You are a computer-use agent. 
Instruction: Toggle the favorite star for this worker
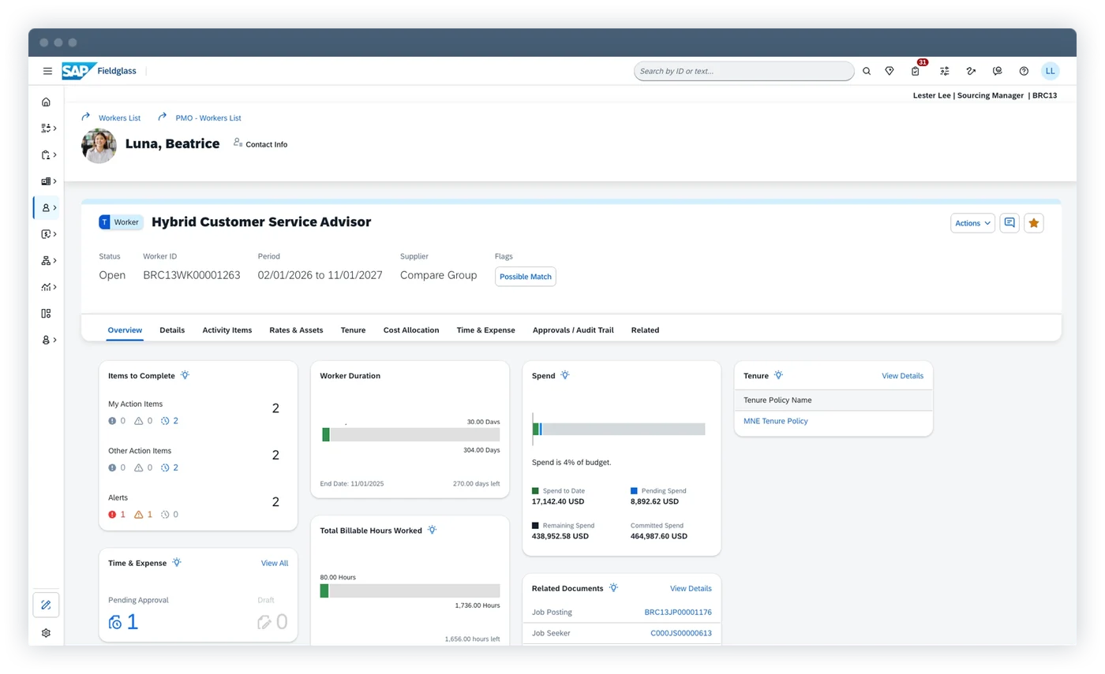click(x=1034, y=223)
